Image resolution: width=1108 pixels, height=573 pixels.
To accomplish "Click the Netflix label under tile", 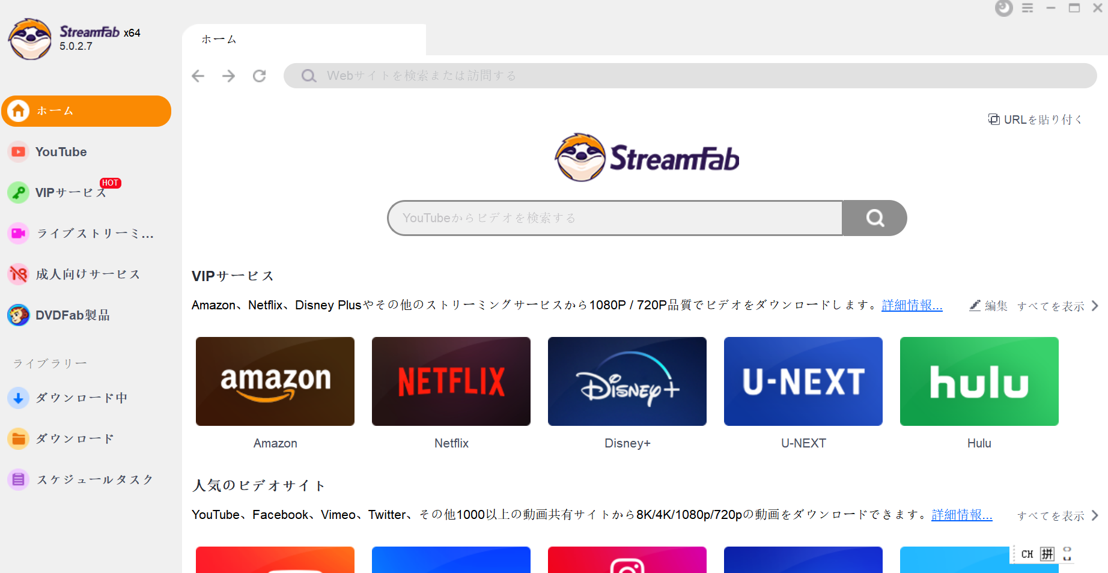I will pos(451,443).
